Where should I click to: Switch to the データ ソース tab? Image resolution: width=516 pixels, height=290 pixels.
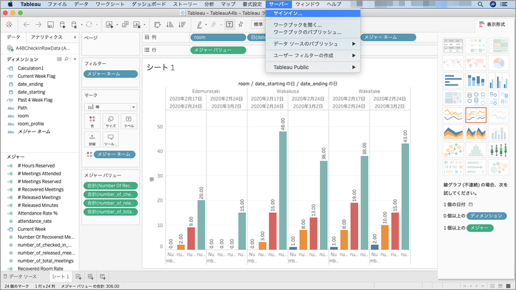pos(21,276)
